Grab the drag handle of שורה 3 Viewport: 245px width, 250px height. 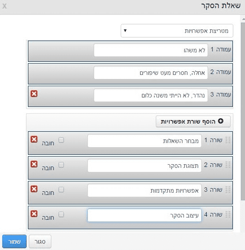pos(228,190)
